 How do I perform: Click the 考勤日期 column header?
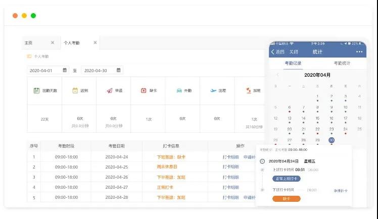point(117,146)
